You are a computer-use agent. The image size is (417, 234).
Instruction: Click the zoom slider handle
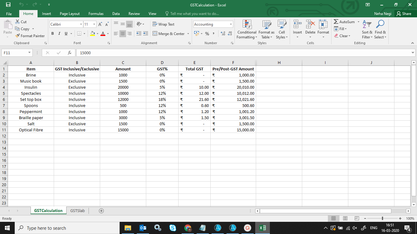coord(382,218)
